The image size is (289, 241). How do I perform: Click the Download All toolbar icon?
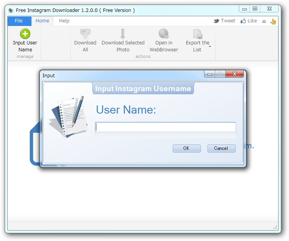85,34
